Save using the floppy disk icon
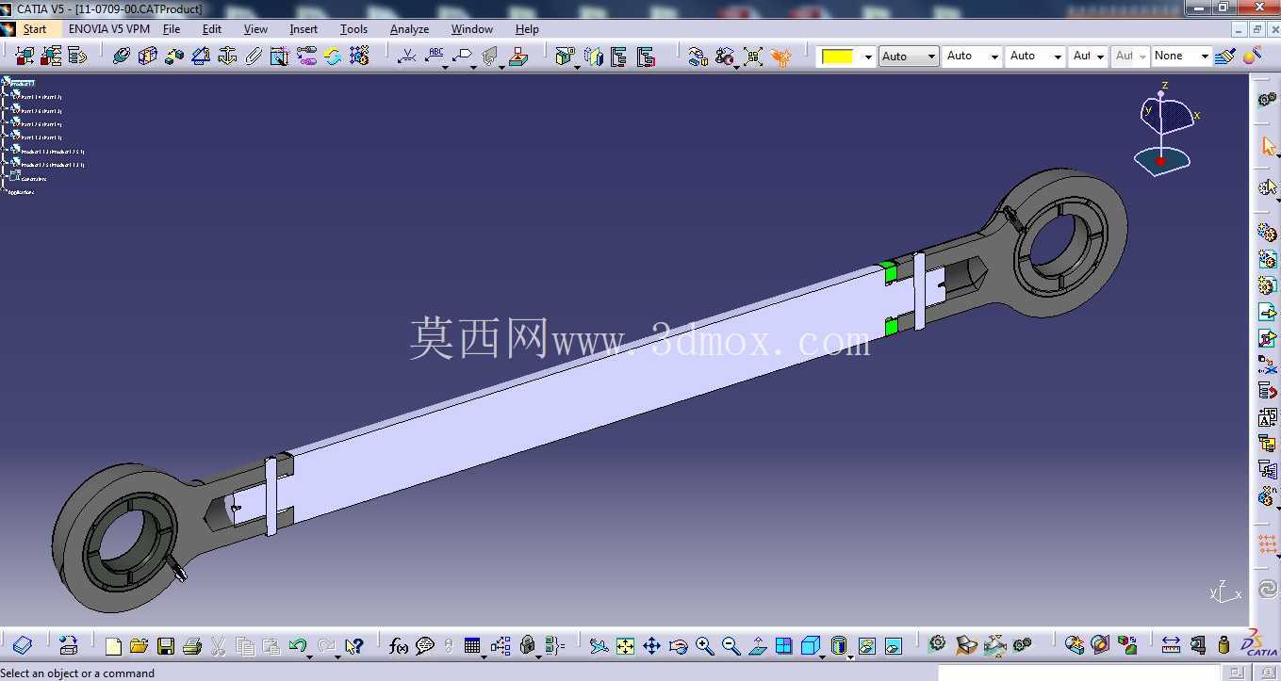 pos(166,646)
